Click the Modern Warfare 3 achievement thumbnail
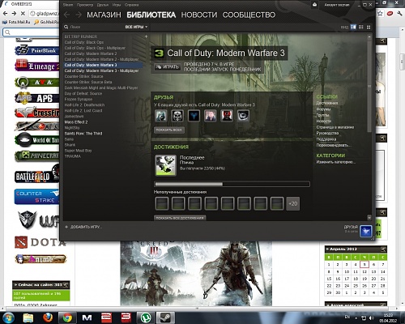405x324 pixels. (165, 165)
